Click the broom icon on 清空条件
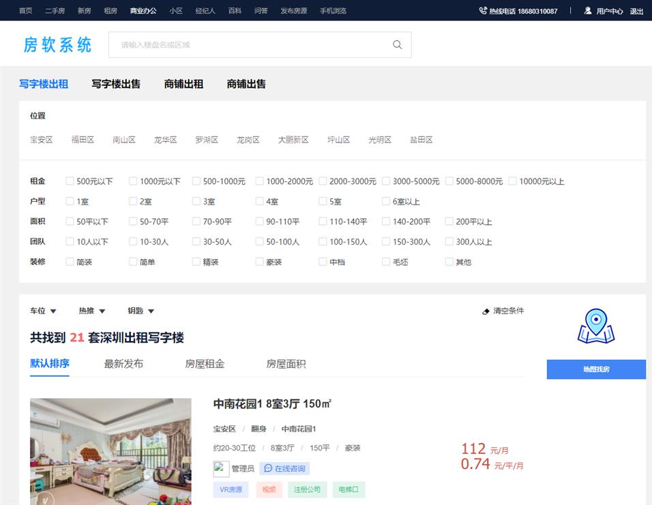652x505 pixels. (486, 311)
